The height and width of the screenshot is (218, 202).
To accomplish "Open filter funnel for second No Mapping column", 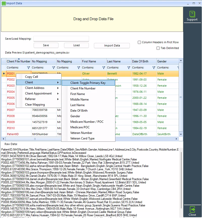I will tap(78, 67).
